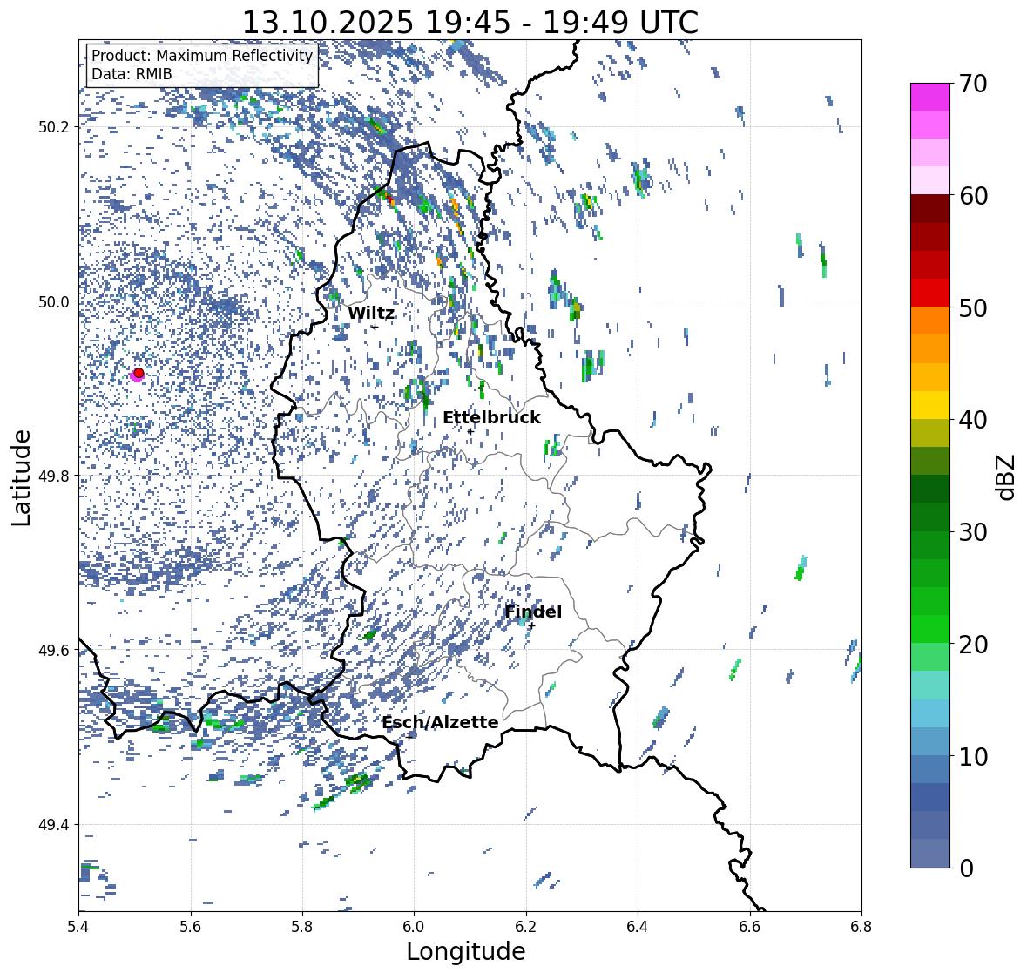Click the 60 tick on the colorbar
1027x973 pixels.
click(x=973, y=196)
